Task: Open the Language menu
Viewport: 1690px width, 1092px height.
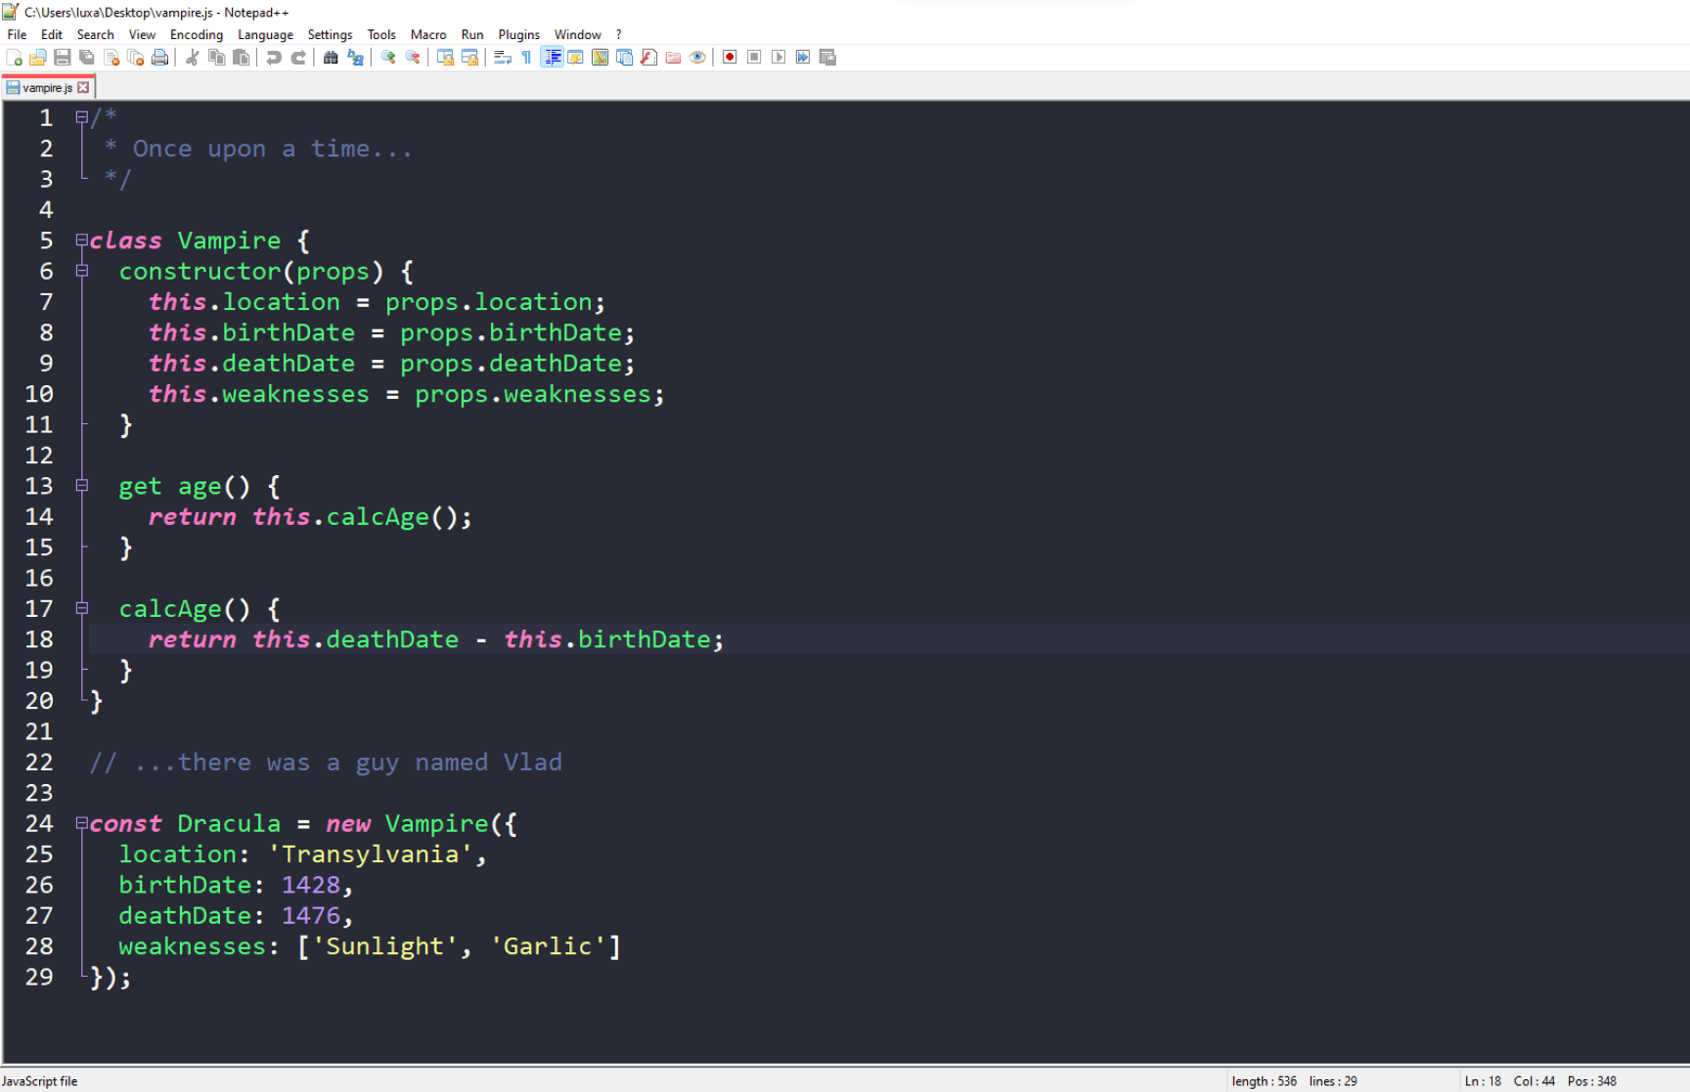Action: point(265,34)
